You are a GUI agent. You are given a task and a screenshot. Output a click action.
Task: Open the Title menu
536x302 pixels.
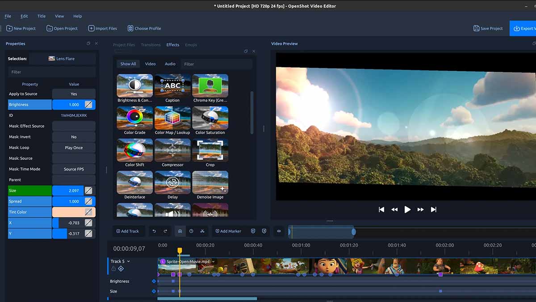pos(42,16)
